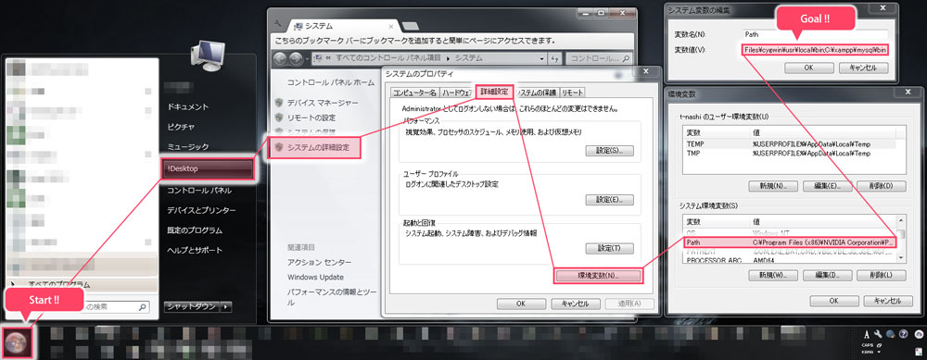Click the magnifier in Start menu search
927x360 pixels.
pos(142,307)
